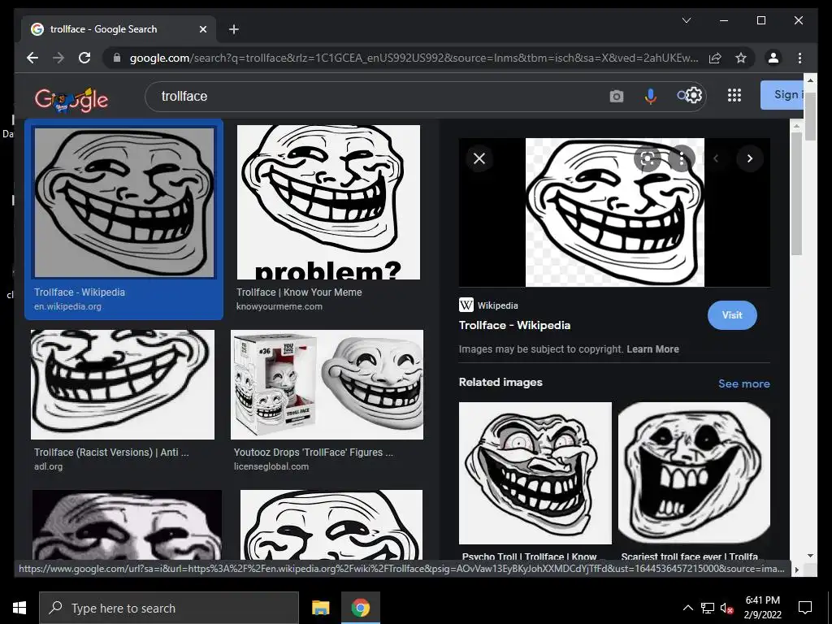Open Trollface - Wikipedia preview title
This screenshot has width=832, height=624.
514,325
